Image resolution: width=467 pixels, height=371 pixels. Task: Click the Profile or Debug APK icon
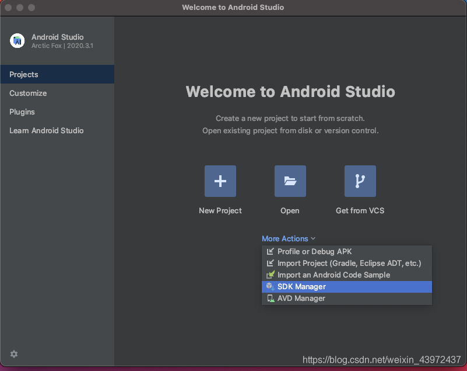point(270,251)
